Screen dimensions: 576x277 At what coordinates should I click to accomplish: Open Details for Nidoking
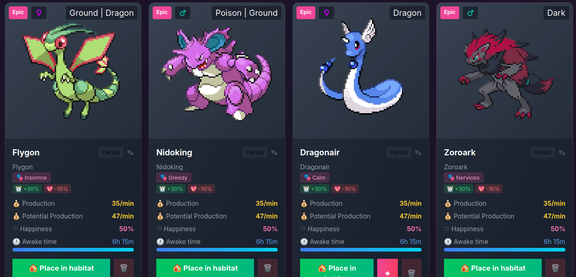coord(255,153)
